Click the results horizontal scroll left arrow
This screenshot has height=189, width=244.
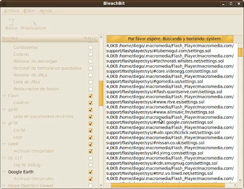(x=109, y=185)
